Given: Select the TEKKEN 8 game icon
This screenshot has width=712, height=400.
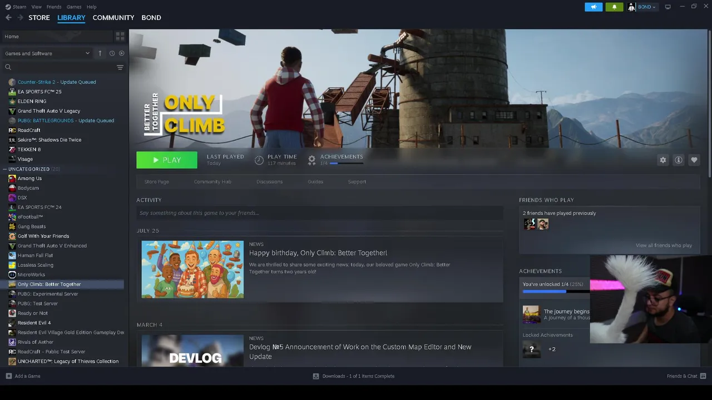Looking at the screenshot, I should coord(12,149).
